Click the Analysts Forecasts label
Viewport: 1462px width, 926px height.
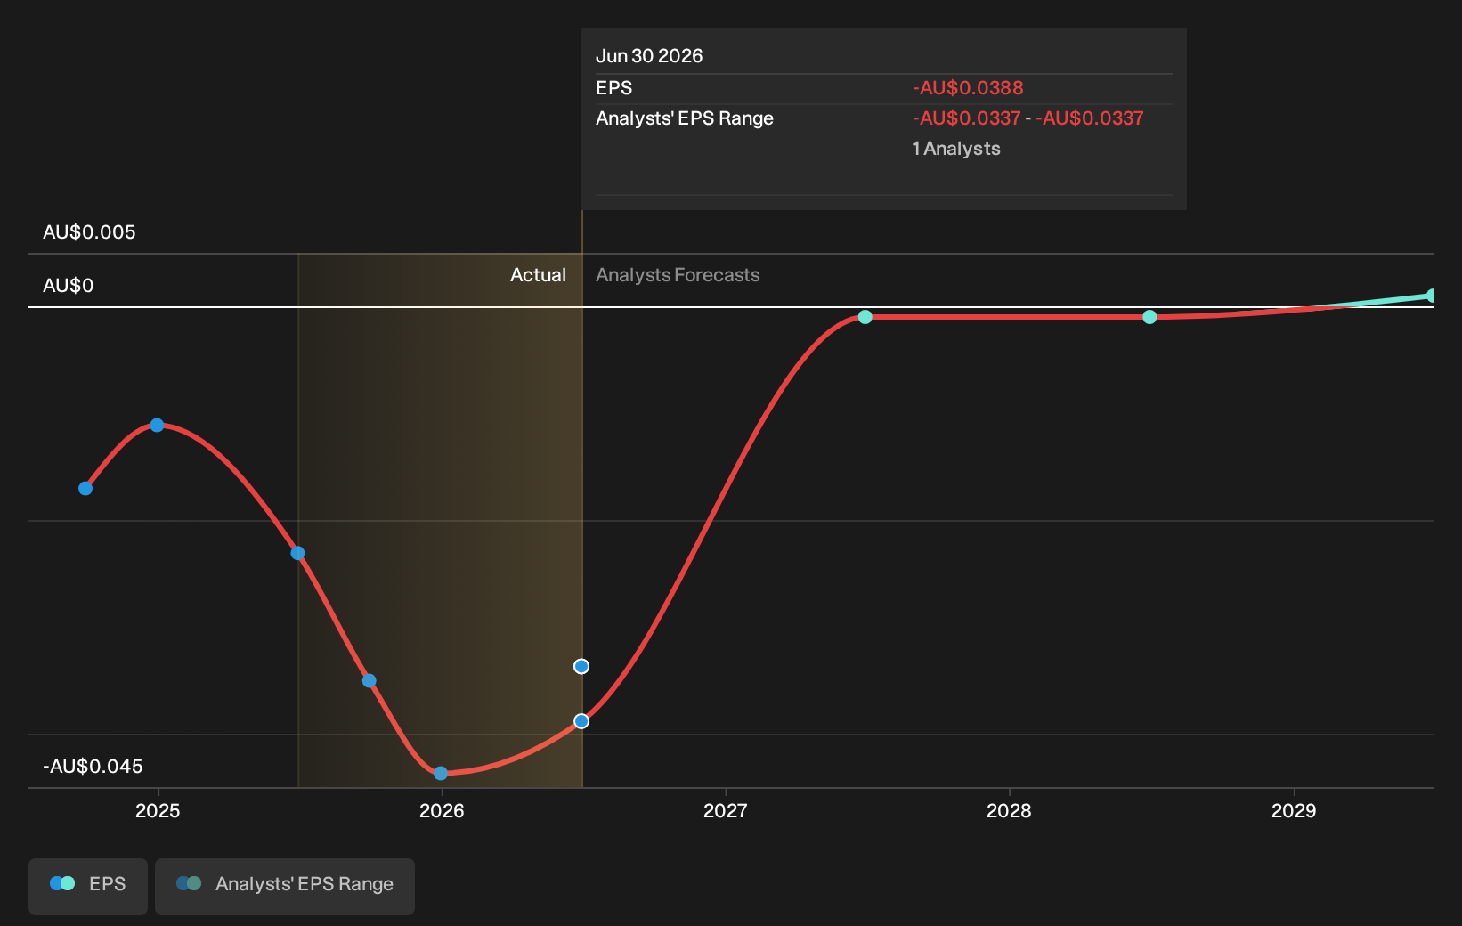[678, 275]
